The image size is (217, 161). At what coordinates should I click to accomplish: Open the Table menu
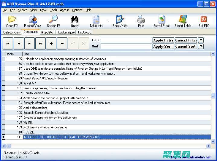43,10
